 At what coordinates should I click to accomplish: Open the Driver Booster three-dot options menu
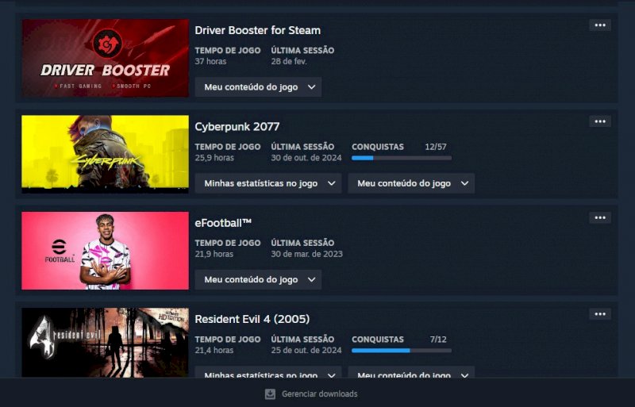[600, 25]
